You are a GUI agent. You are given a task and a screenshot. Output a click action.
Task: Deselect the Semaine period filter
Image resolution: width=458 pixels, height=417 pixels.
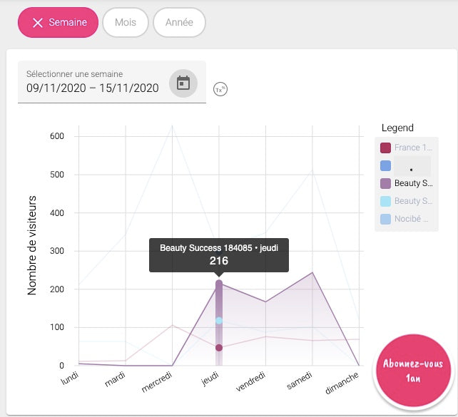[x=58, y=23]
